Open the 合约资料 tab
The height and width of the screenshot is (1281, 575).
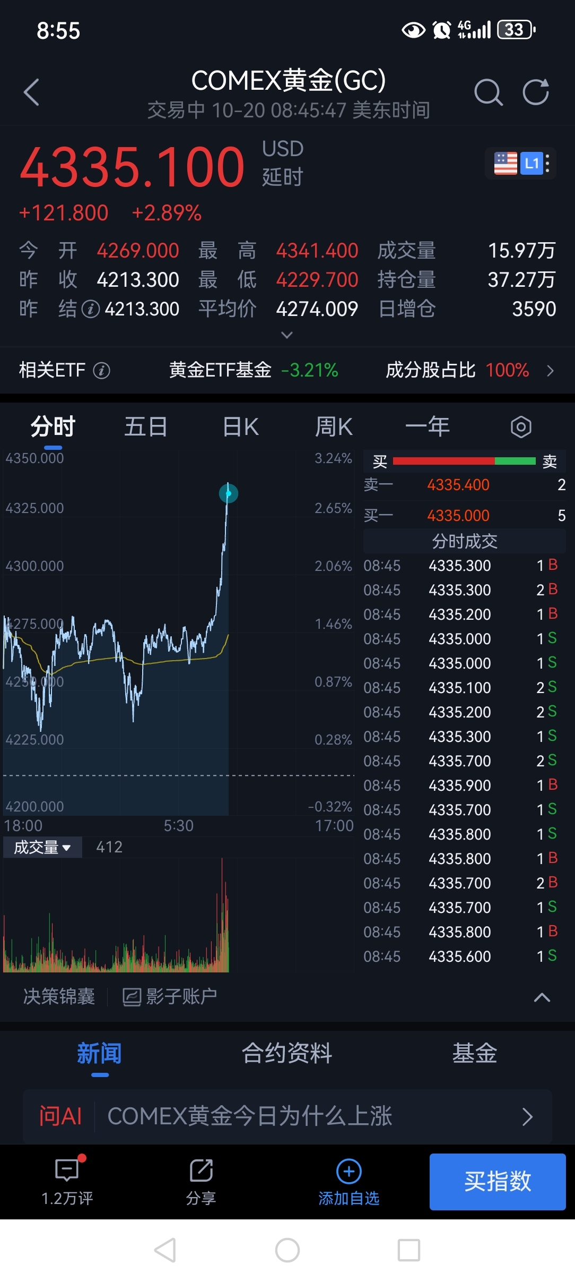pos(287,1054)
